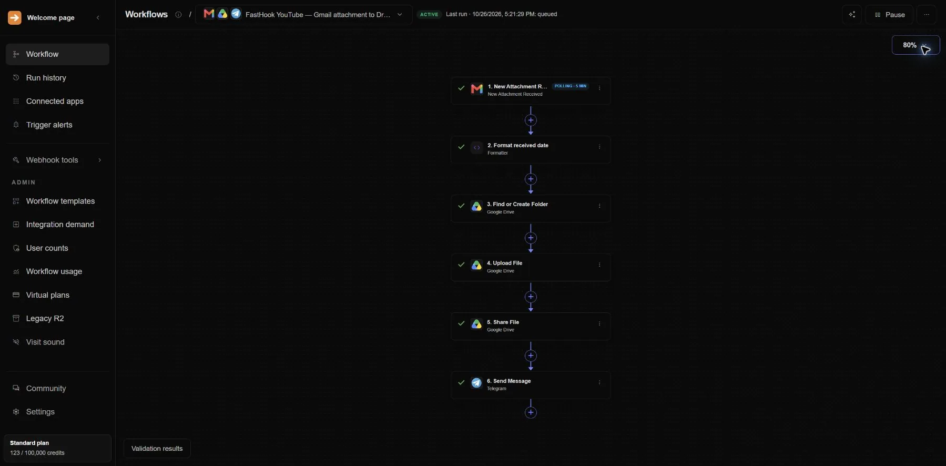Open options menu for Format received date step

pyautogui.click(x=599, y=147)
